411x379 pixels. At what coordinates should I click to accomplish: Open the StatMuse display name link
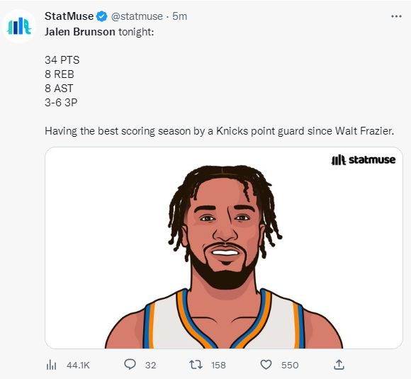pyautogui.click(x=69, y=16)
